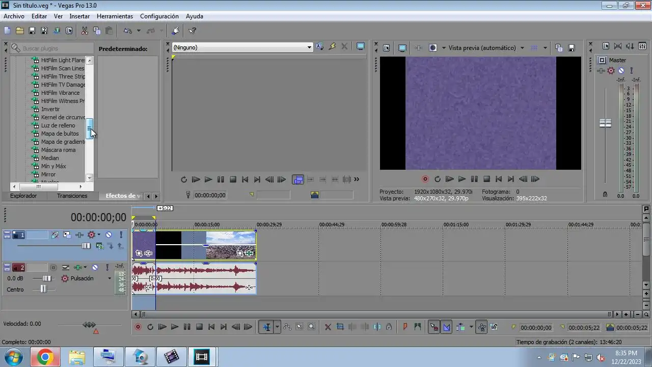
Task: Toggle Loop Playback in the timeline transport bar
Action: click(150, 327)
